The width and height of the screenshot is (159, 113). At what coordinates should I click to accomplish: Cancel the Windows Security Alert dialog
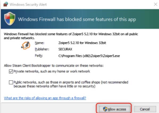pyautogui.click(x=145, y=109)
